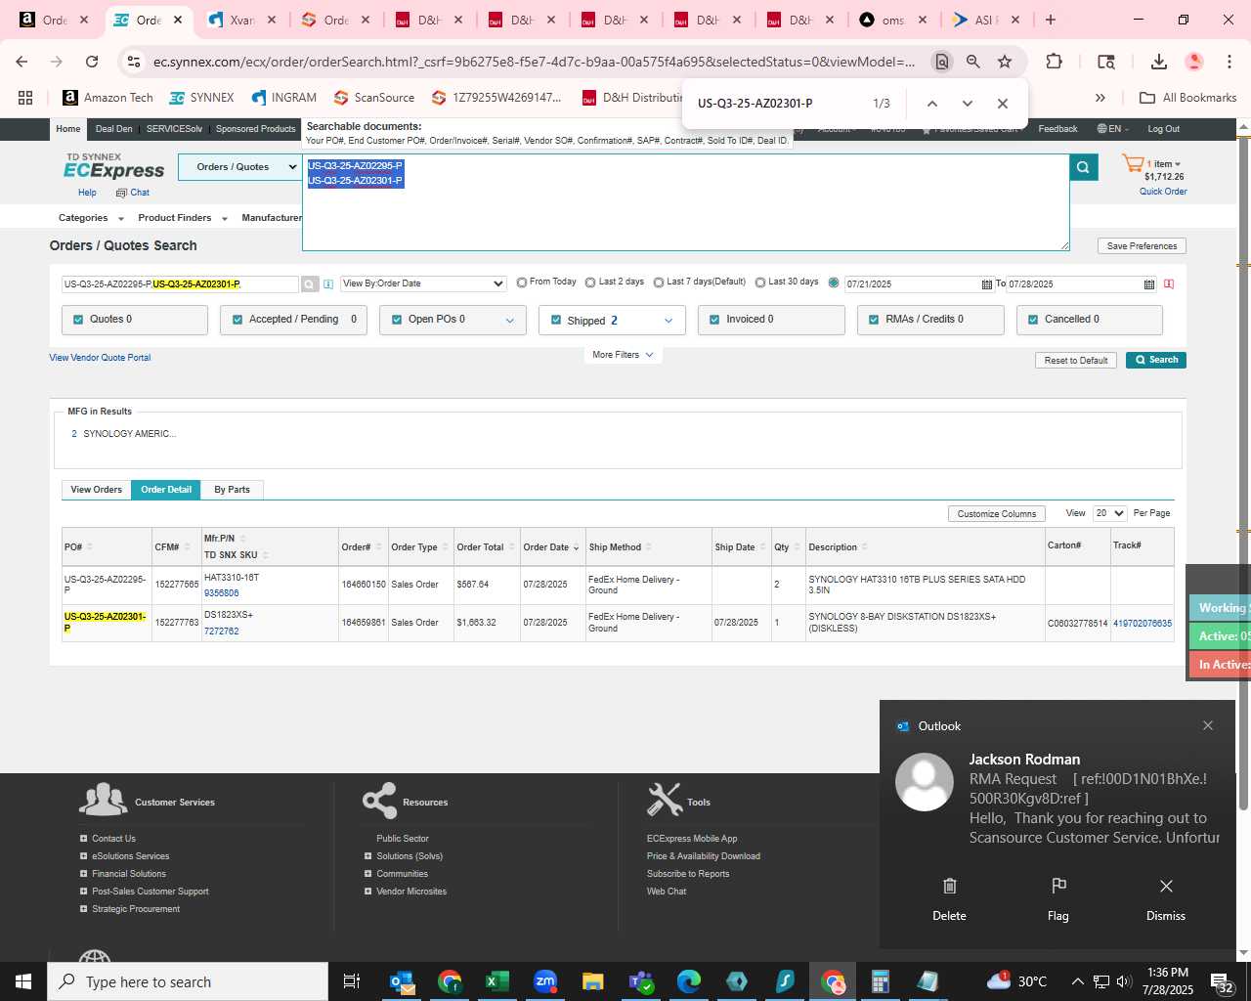Select the From Today radio button
Screen dimensions: 1251x1001
522,283
